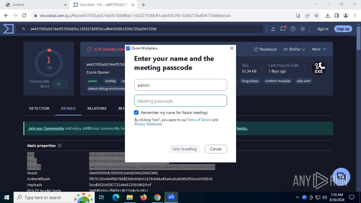Click the VirusTotal hash search field

coord(140,29)
